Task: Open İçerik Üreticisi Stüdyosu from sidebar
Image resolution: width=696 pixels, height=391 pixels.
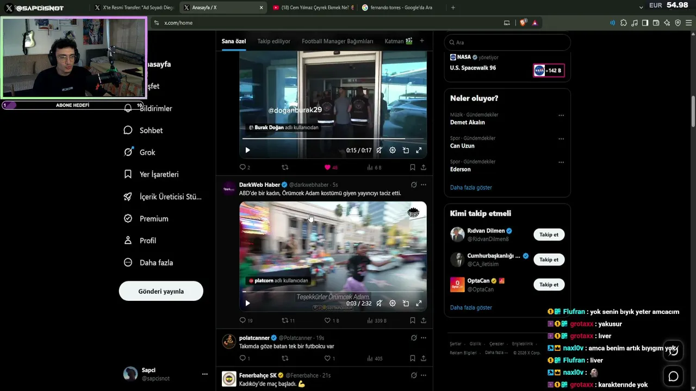Action: click(163, 197)
